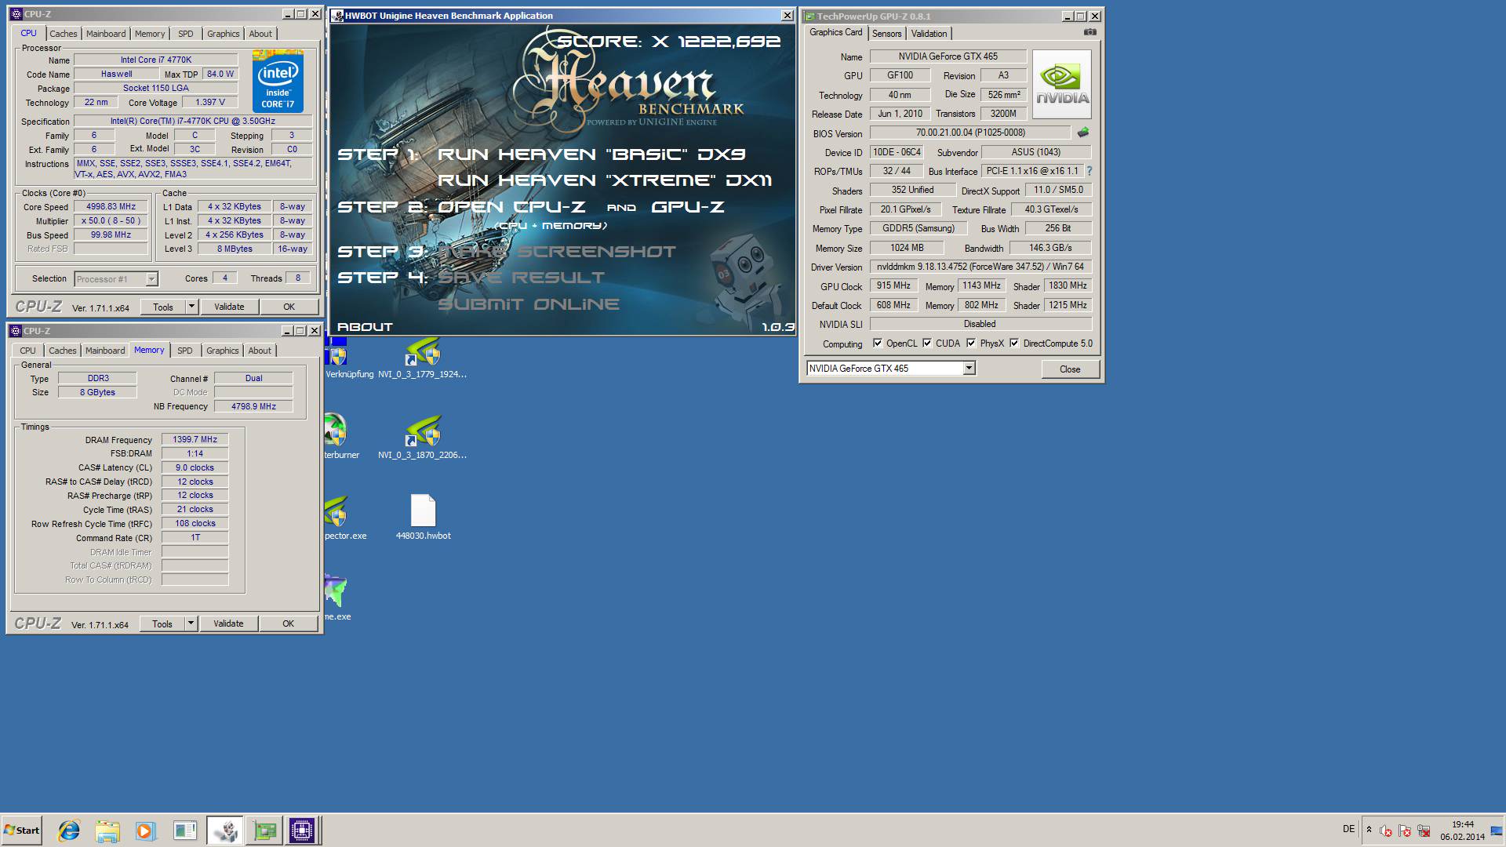The width and height of the screenshot is (1506, 847).
Task: Click RUN HEAVEN "BASIC" DX9 link
Action: coord(591,154)
